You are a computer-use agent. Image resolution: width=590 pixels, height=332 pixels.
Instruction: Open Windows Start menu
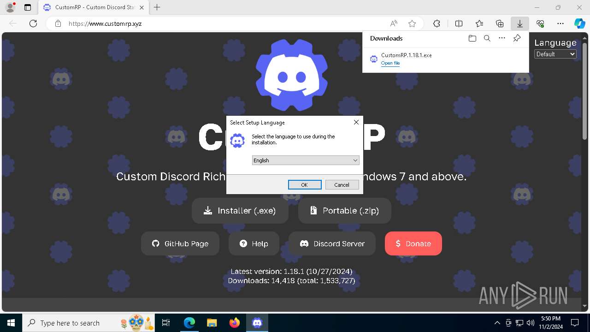pyautogui.click(x=11, y=323)
